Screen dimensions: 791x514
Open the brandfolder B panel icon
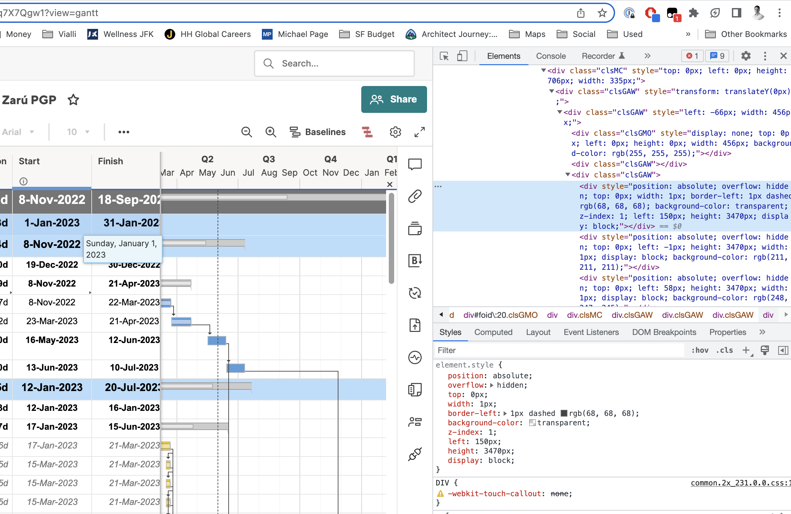415,261
